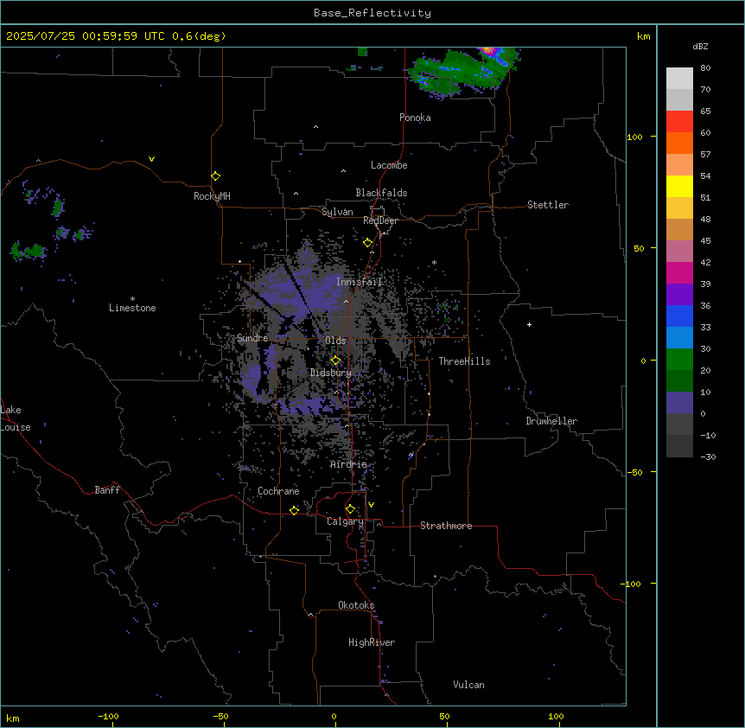Pick the dark orange 57-60 dBZ swatch
Image resolution: width=745 pixels, height=728 pixels.
click(679, 143)
